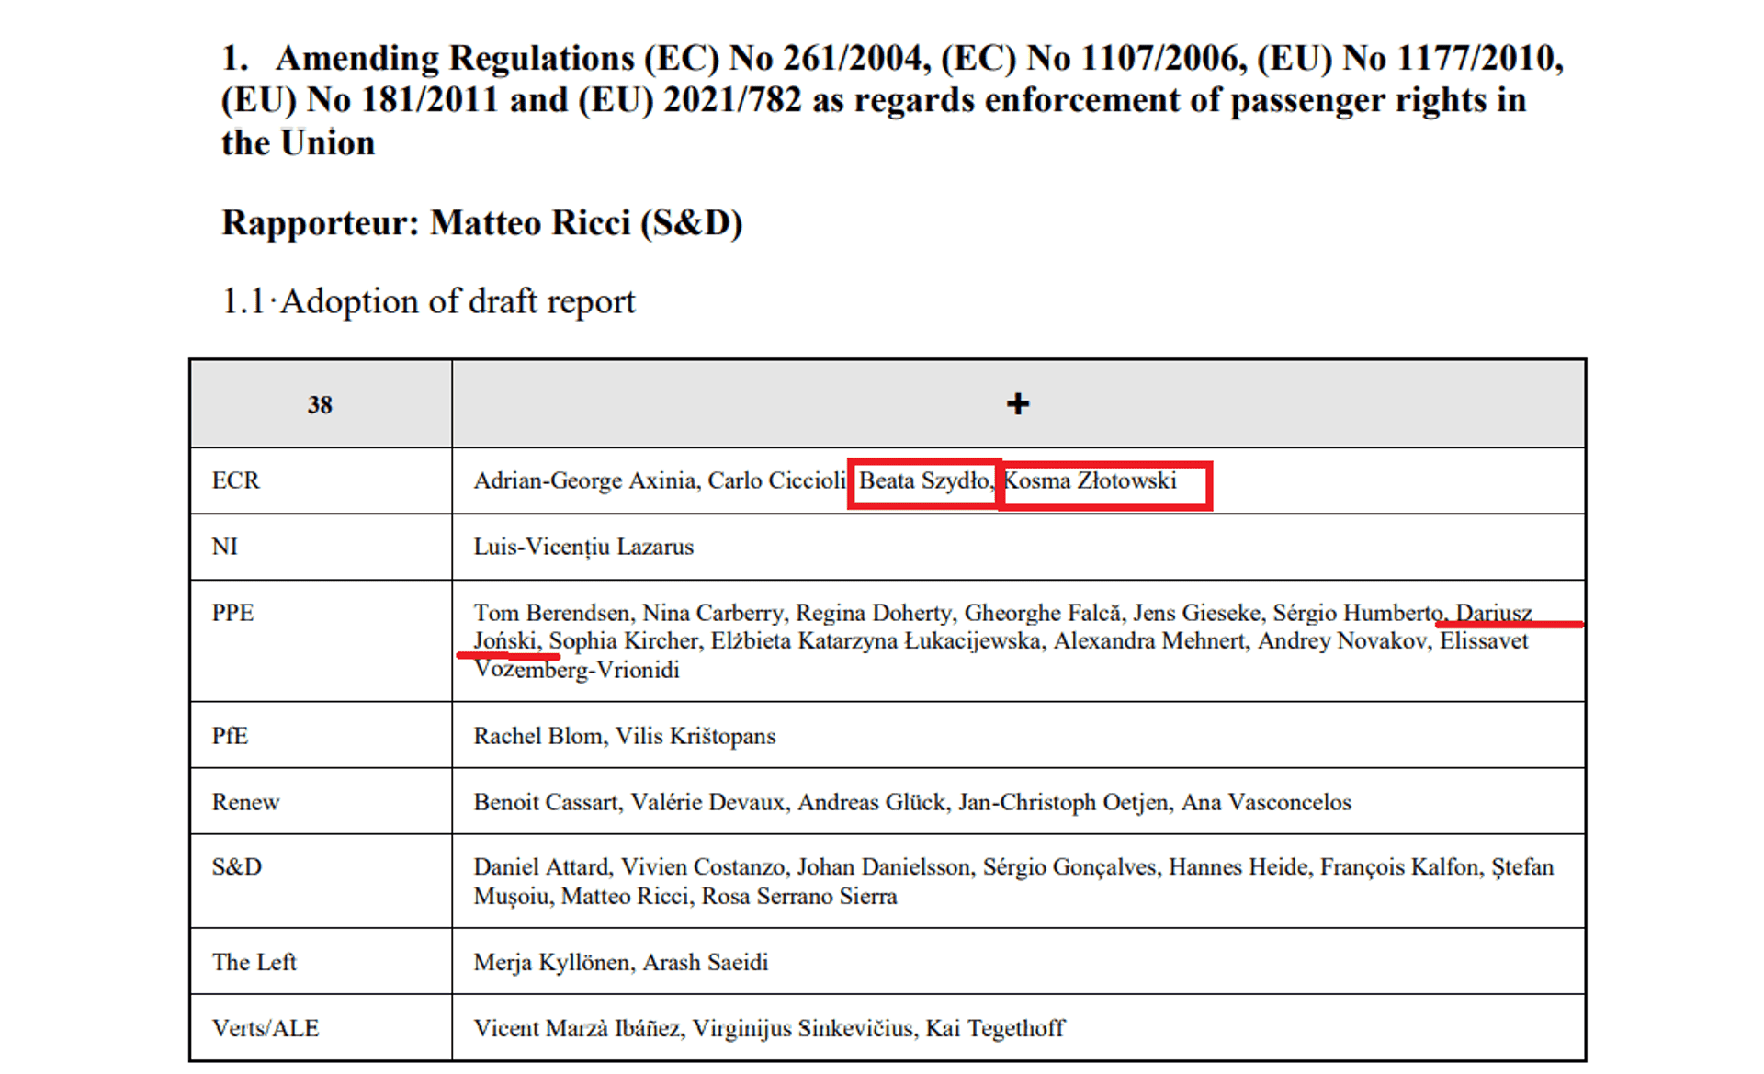The image size is (1764, 1074).
Task: Click the highlighted name Kosma Złotowski
Action: [1090, 480]
